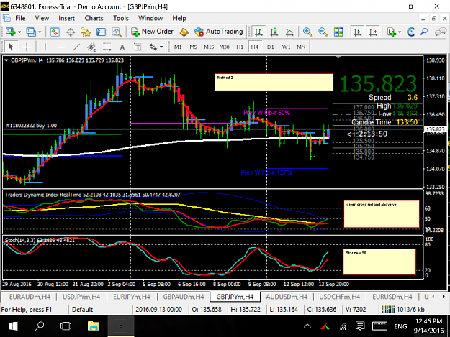Switch to the EURAUDm,H4 chart tab
Viewport: 450px width, 337px height.
click(x=30, y=297)
